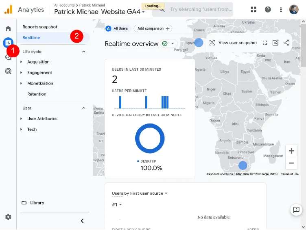The image size is (306, 230).
Task: Open the property selector dropdown arrow
Action: click(143, 12)
